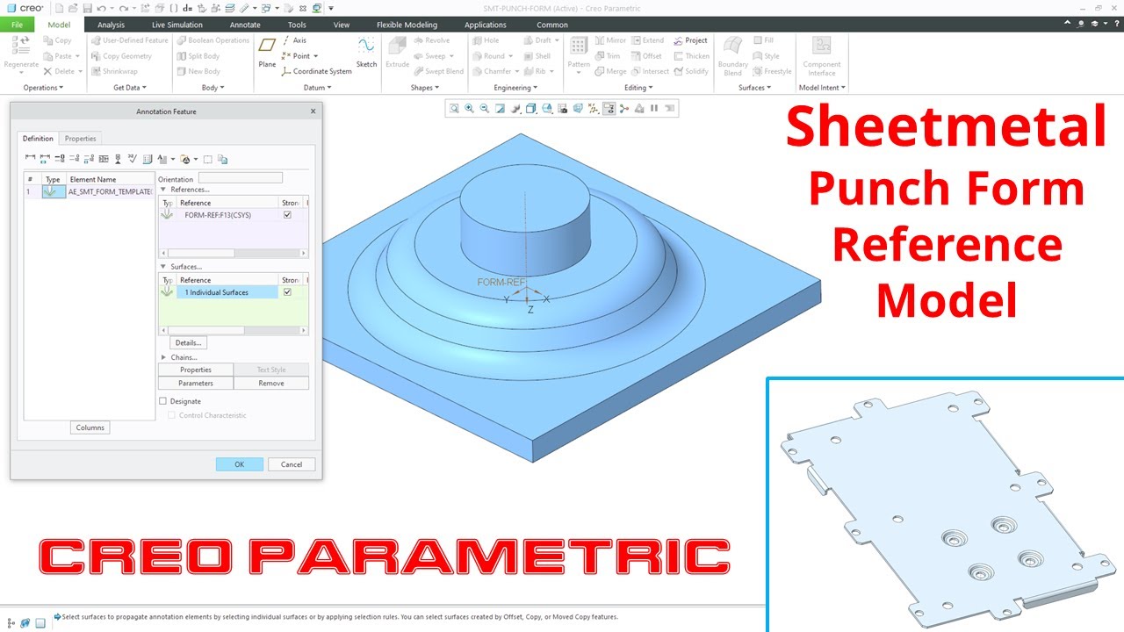Toggle the Strong checkbox for 1 Individual Surfaces
Screen dimensions: 1124x632
(287, 292)
